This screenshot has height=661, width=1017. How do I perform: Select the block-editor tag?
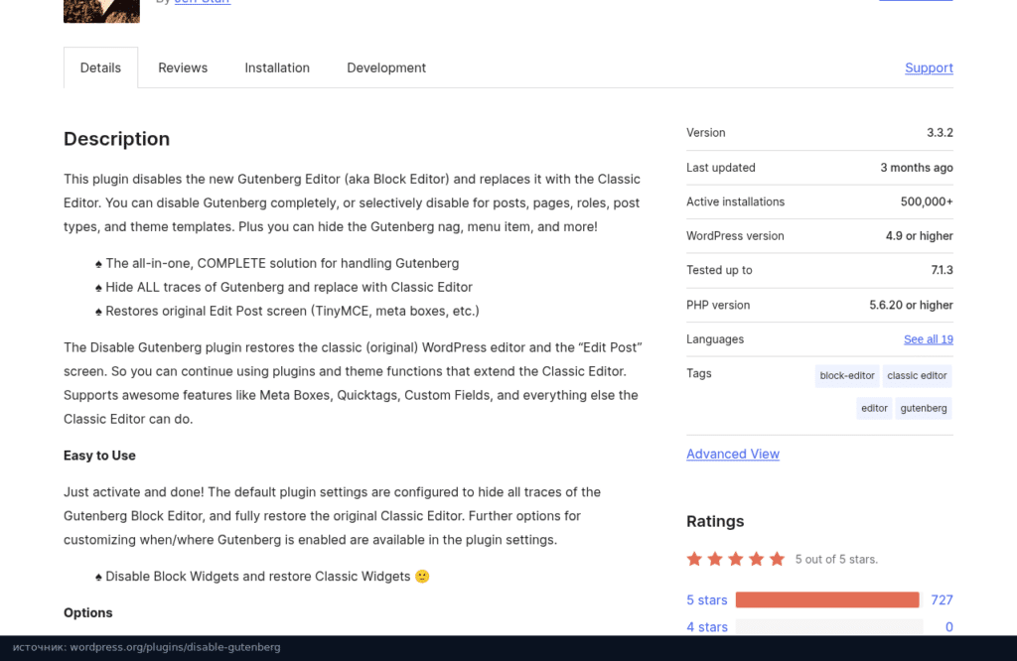click(847, 375)
